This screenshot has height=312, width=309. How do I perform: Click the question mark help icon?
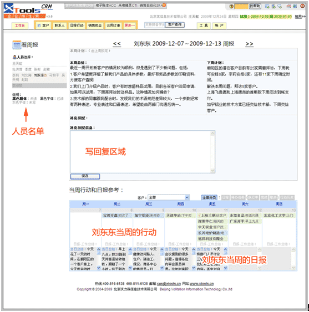pyautogui.click(x=231, y=6)
